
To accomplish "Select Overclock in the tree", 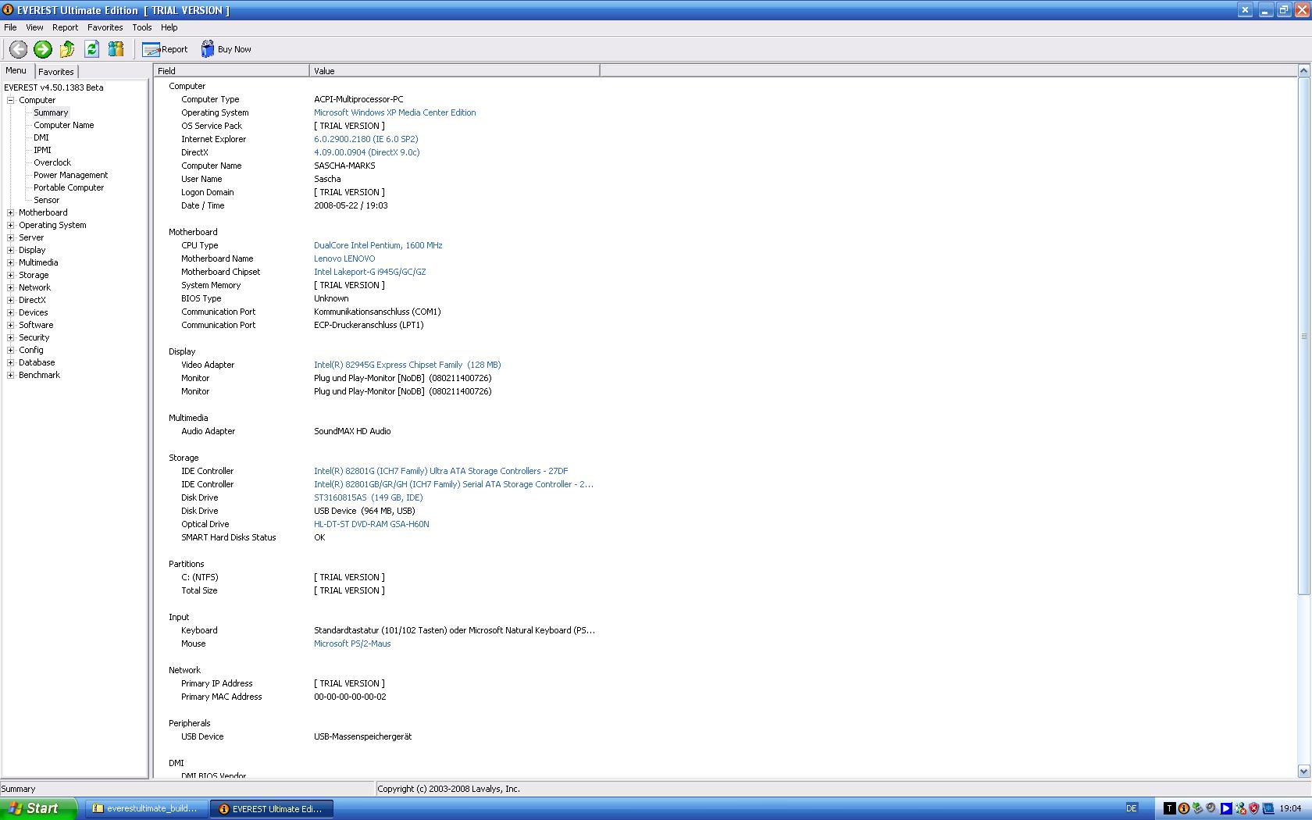I will point(52,162).
